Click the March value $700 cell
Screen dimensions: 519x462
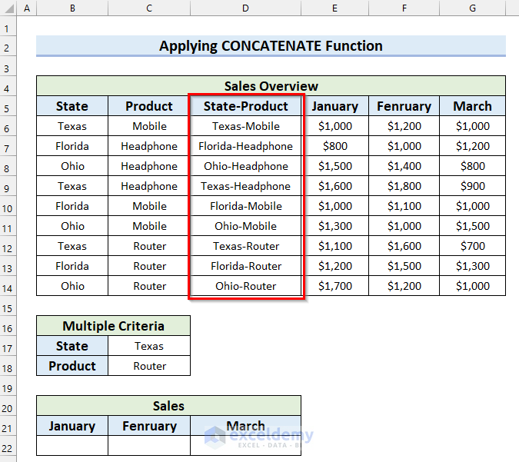coord(472,246)
